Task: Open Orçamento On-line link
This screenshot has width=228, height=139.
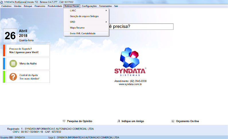Action: pos(188,121)
